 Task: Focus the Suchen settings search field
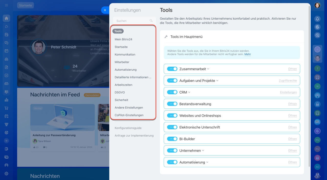(x=134, y=21)
